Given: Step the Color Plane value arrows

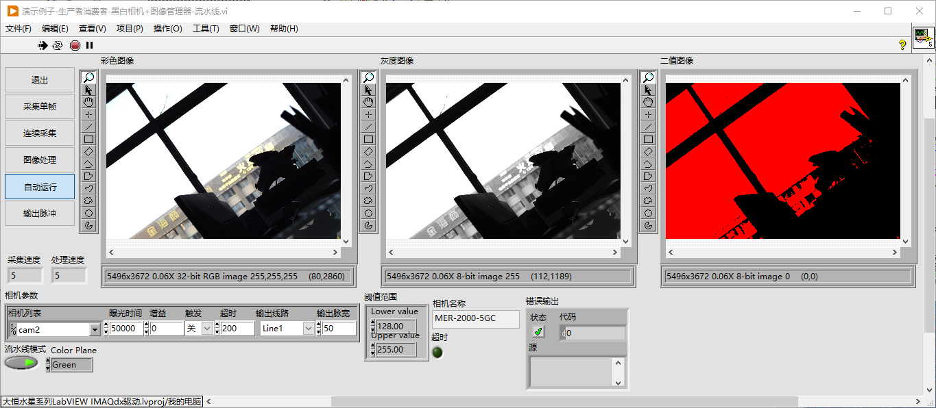Looking at the screenshot, I should coord(48,365).
